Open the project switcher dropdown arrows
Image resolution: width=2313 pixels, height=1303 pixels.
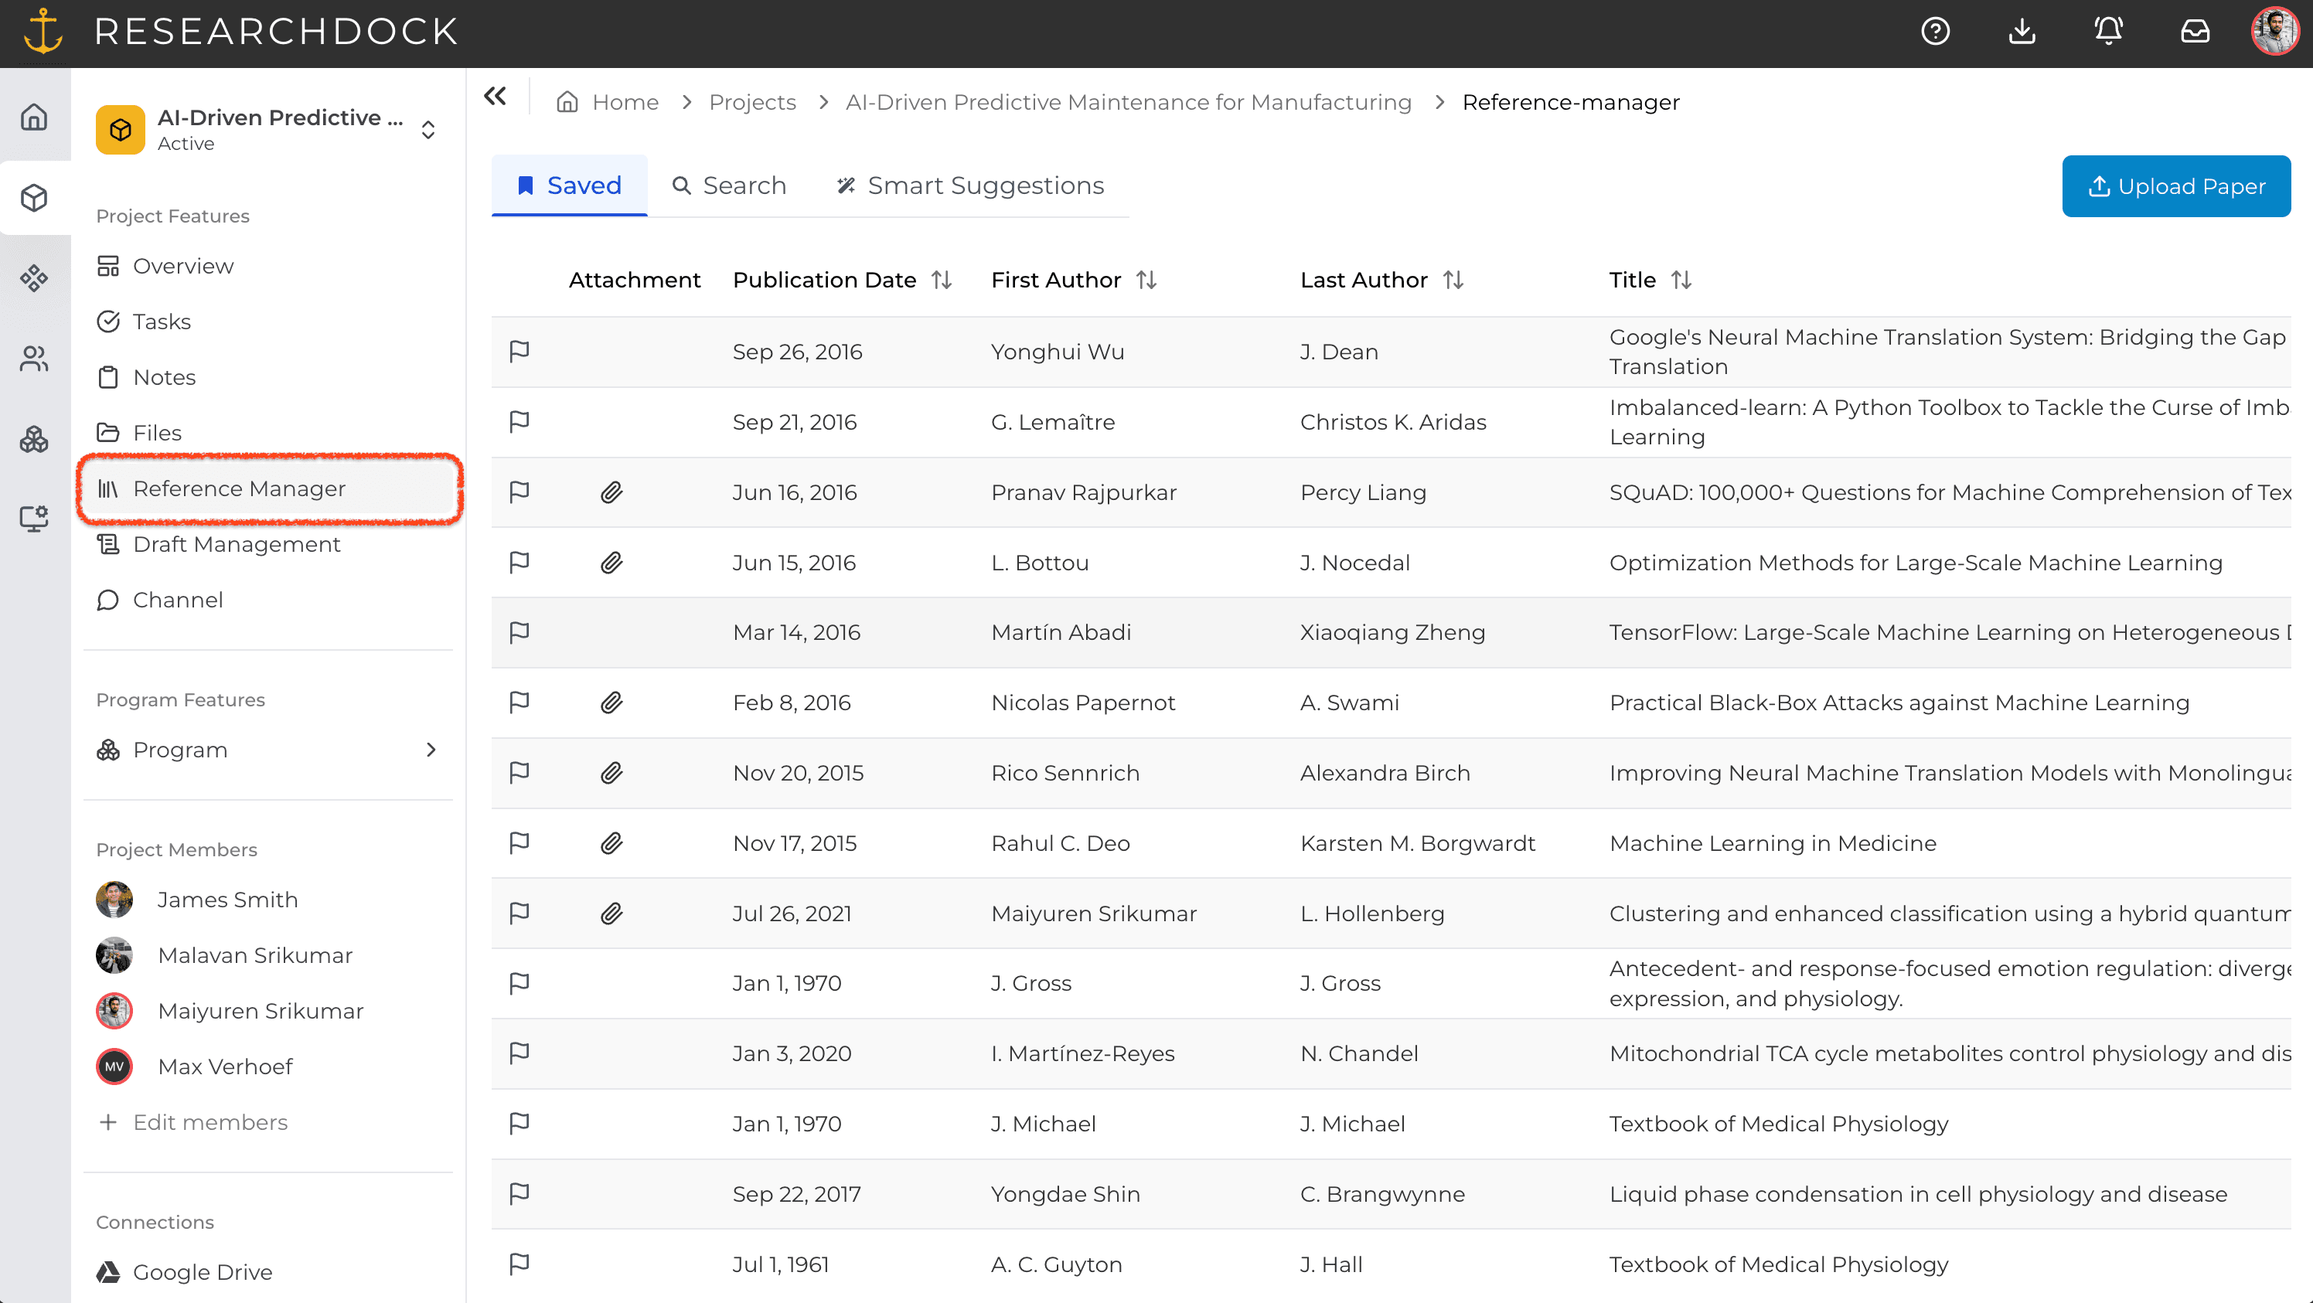coord(428,130)
